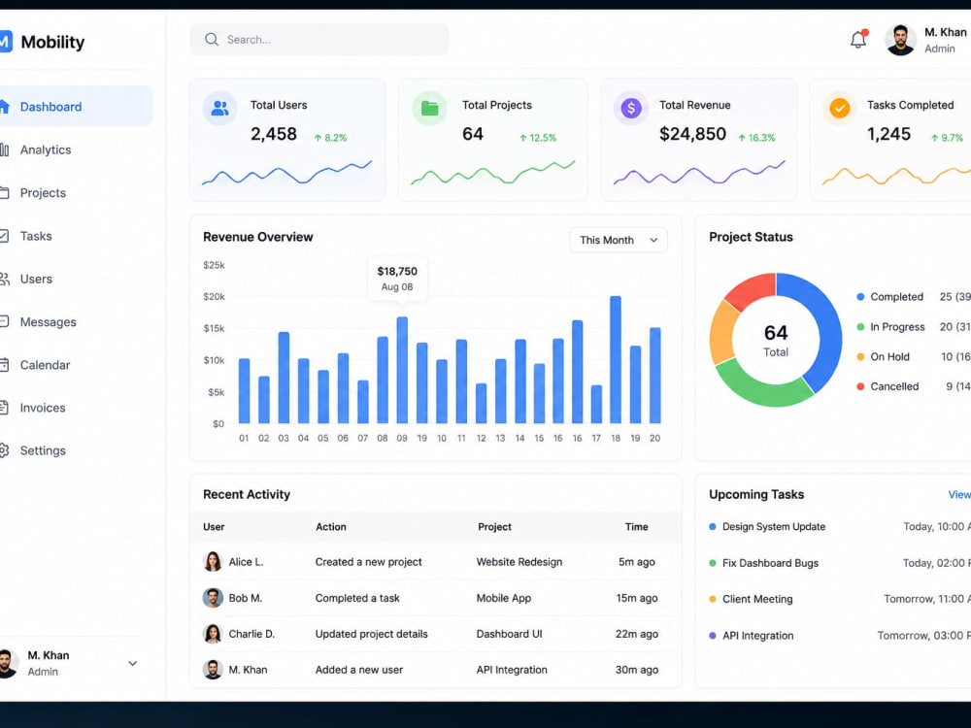971x728 pixels.
Task: Click the Cancelled legend red dot
Action: [860, 386]
